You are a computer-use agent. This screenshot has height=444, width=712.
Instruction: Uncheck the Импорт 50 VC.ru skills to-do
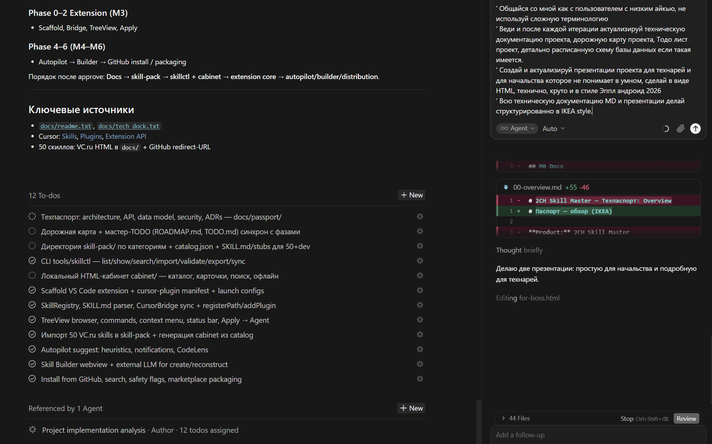click(32, 334)
